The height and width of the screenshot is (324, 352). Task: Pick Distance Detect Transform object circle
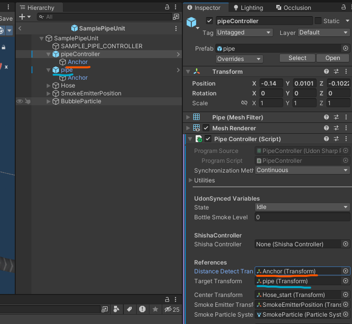(346, 271)
